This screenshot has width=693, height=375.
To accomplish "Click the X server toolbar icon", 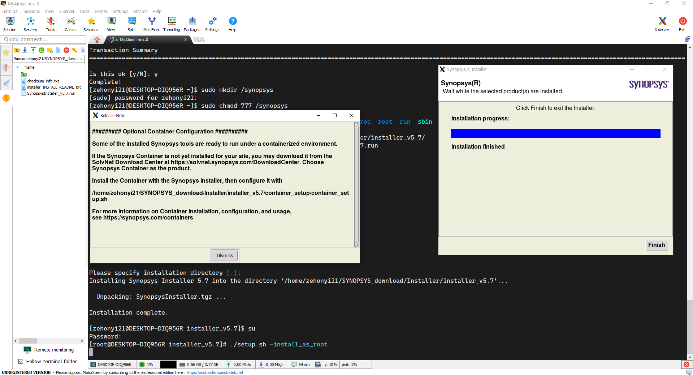I will pyautogui.click(x=662, y=24).
